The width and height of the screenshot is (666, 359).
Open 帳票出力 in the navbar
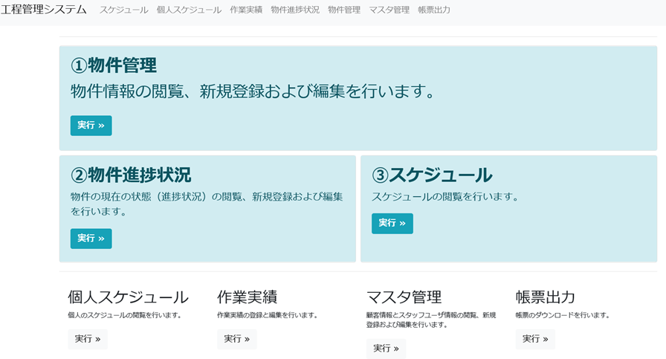[434, 10]
